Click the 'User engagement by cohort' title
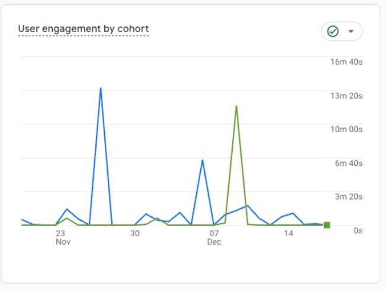This screenshot has width=385, height=289. pyautogui.click(x=83, y=28)
